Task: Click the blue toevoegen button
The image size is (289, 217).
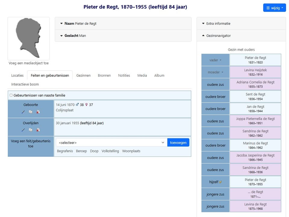Action: (x=178, y=143)
